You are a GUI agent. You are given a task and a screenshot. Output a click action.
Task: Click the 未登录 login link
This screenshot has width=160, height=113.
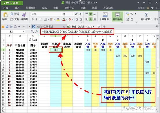[x=141, y=8]
